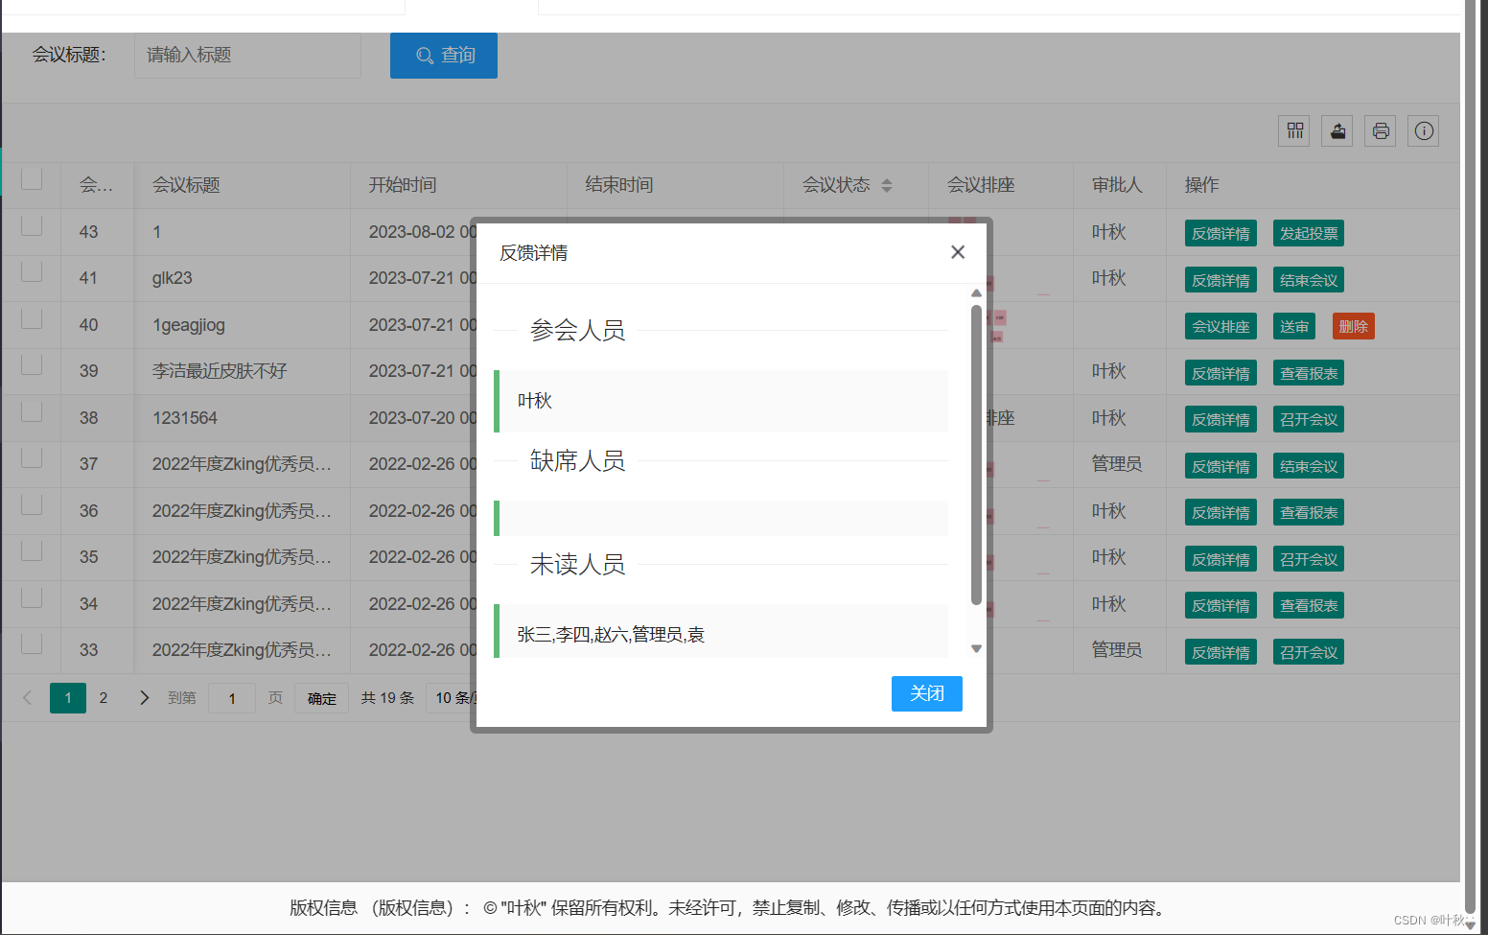
Task: Click the 未读人员 section heading
Action: [x=577, y=565]
